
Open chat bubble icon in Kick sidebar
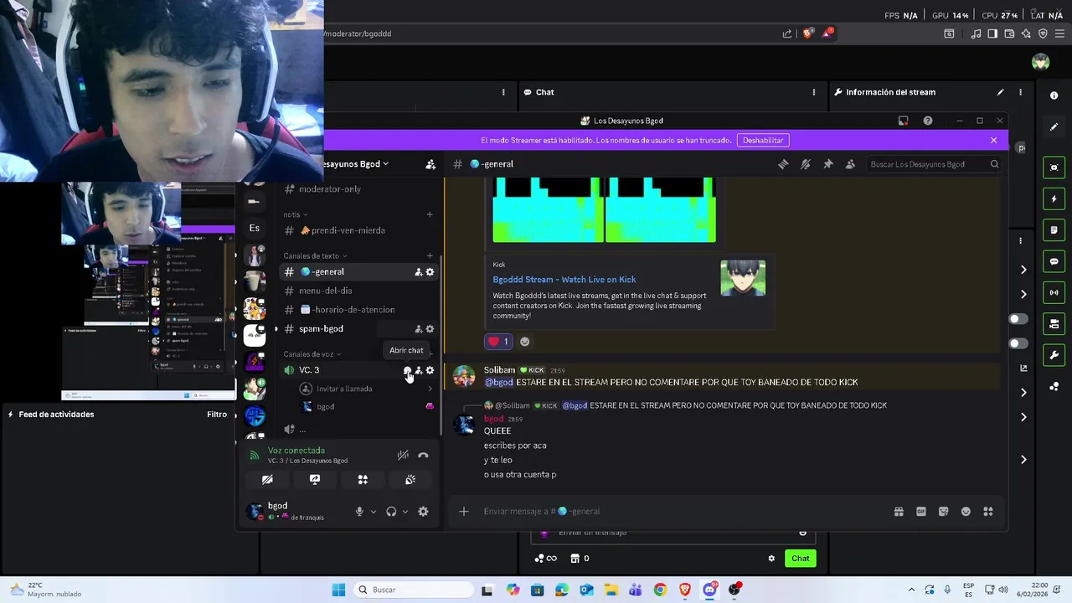1054,262
